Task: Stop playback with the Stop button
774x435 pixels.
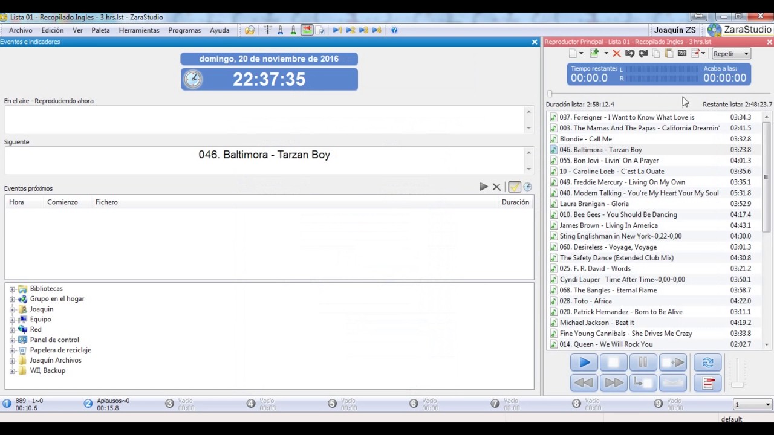Action: 613,362
